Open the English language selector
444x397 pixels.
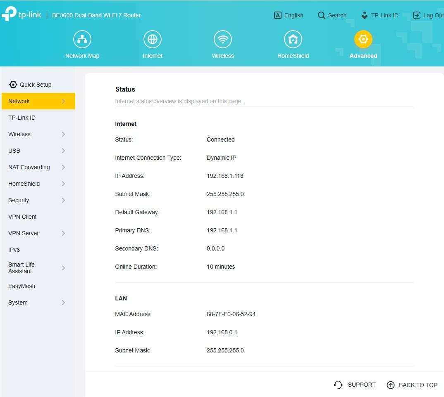pos(289,15)
